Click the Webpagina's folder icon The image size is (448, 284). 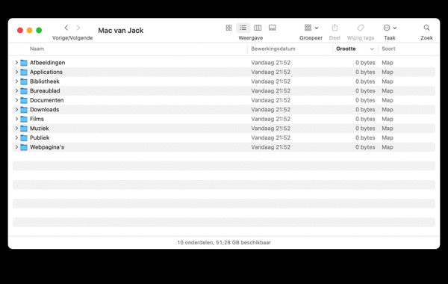tap(24, 147)
